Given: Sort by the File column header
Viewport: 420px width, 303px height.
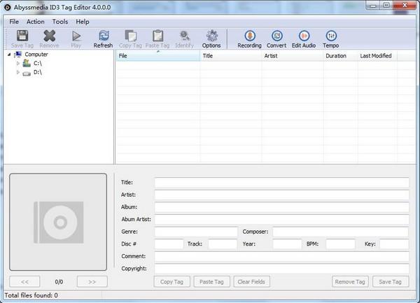Looking at the screenshot, I should tap(157, 56).
